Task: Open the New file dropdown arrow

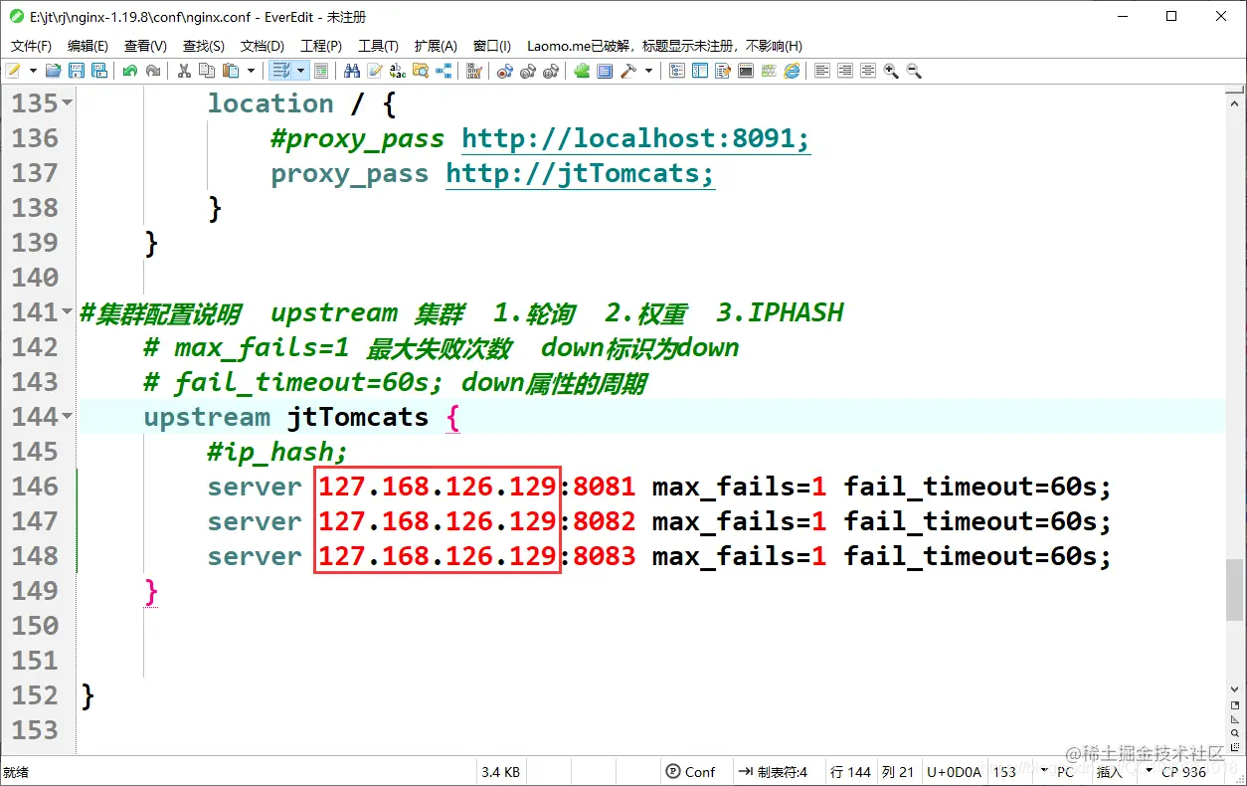Action: pyautogui.click(x=33, y=71)
